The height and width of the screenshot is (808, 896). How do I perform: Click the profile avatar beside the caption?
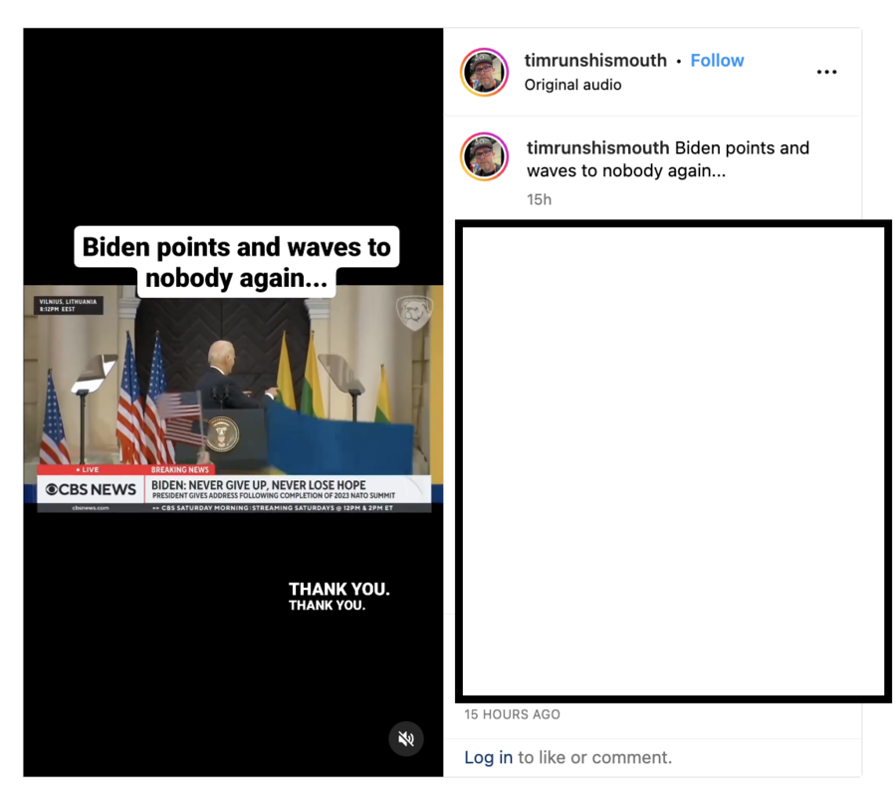point(484,156)
